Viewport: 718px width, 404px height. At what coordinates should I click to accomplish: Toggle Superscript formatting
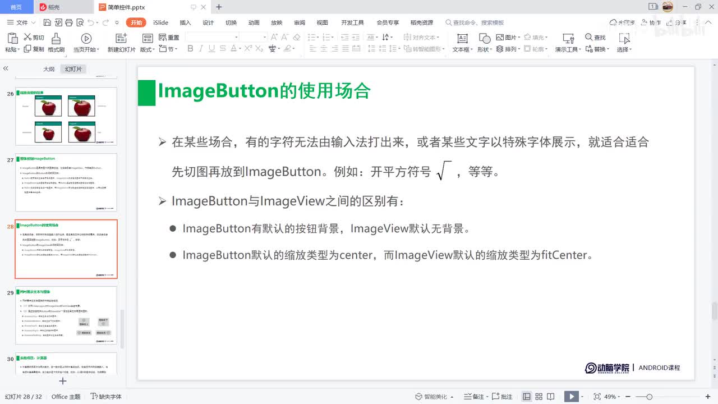point(248,49)
